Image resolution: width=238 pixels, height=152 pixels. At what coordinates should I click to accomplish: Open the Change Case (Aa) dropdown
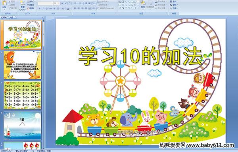coord(63,9)
